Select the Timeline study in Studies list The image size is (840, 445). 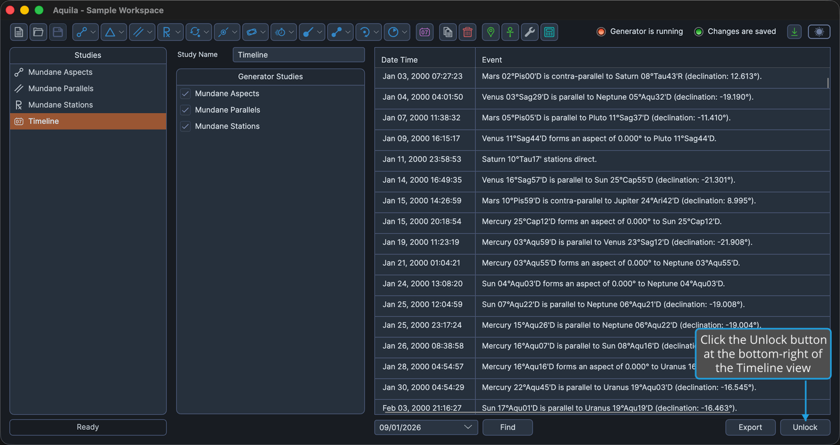coord(88,121)
